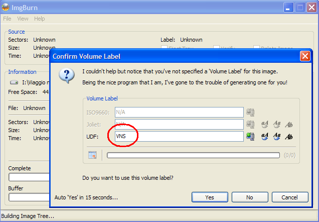Image resolution: width=319 pixels, height=222 pixels.
Task: Click the 'File: Unknown' text in Information
Action: (27, 108)
